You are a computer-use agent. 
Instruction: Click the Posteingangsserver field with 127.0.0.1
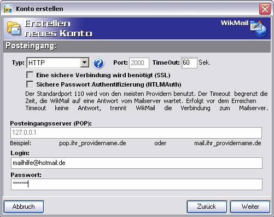click(x=136, y=133)
